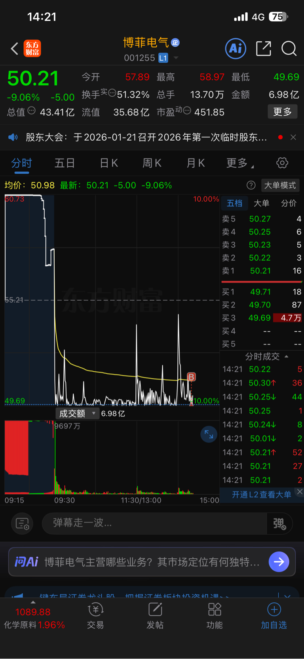Open the Ai assistant circle icon
Viewport: 304px width, 659px height.
point(236,49)
